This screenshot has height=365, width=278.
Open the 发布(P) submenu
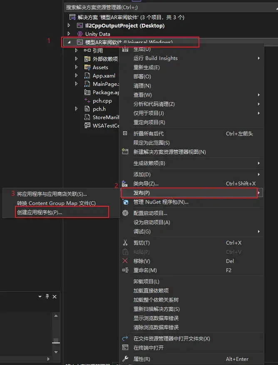pos(191,193)
